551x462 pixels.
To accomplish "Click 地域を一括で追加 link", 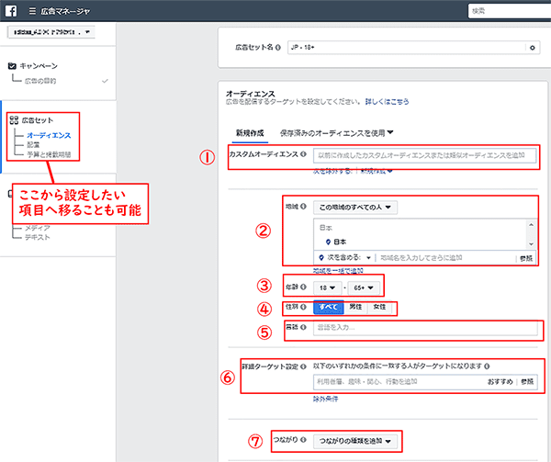I will pyautogui.click(x=338, y=271).
